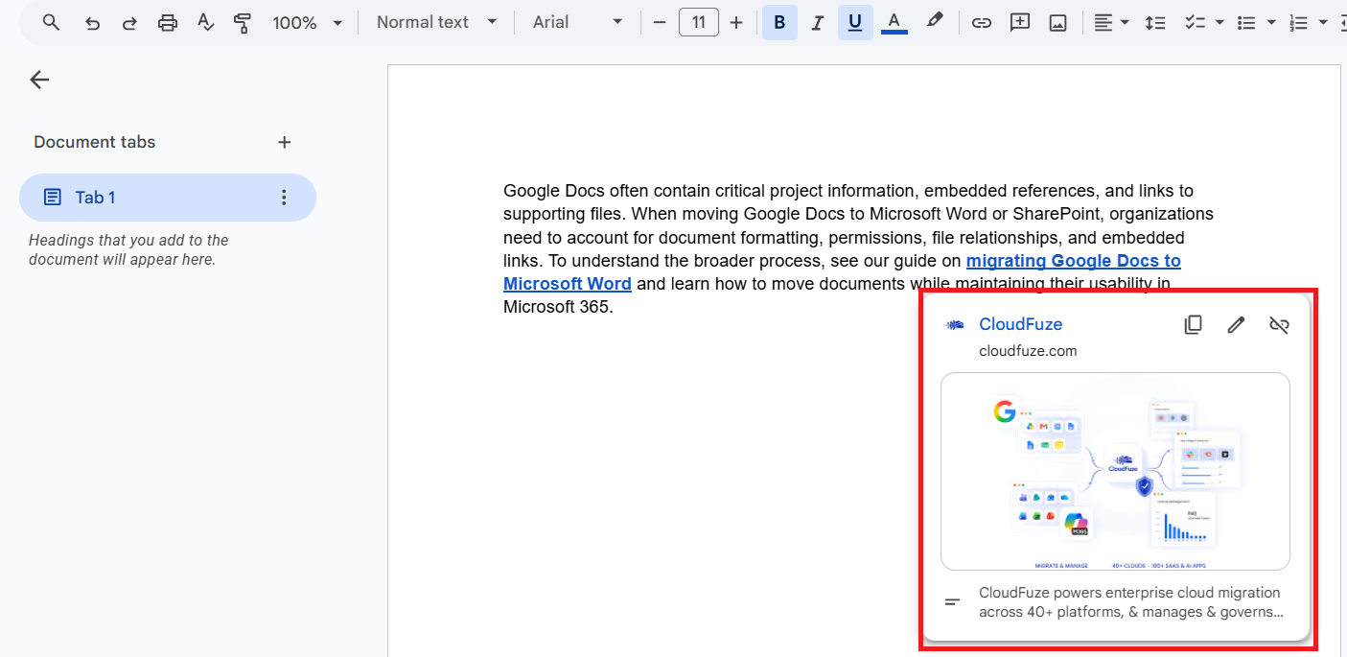Viewport: 1347px width, 657px height.
Task: Insert an image from toolbar
Action: pyautogui.click(x=1057, y=22)
